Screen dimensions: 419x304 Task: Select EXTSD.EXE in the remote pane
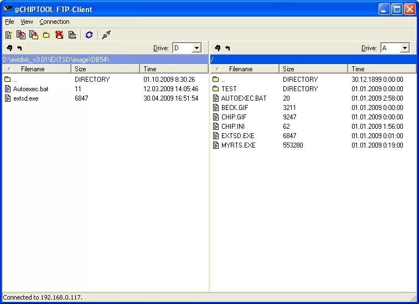point(238,136)
